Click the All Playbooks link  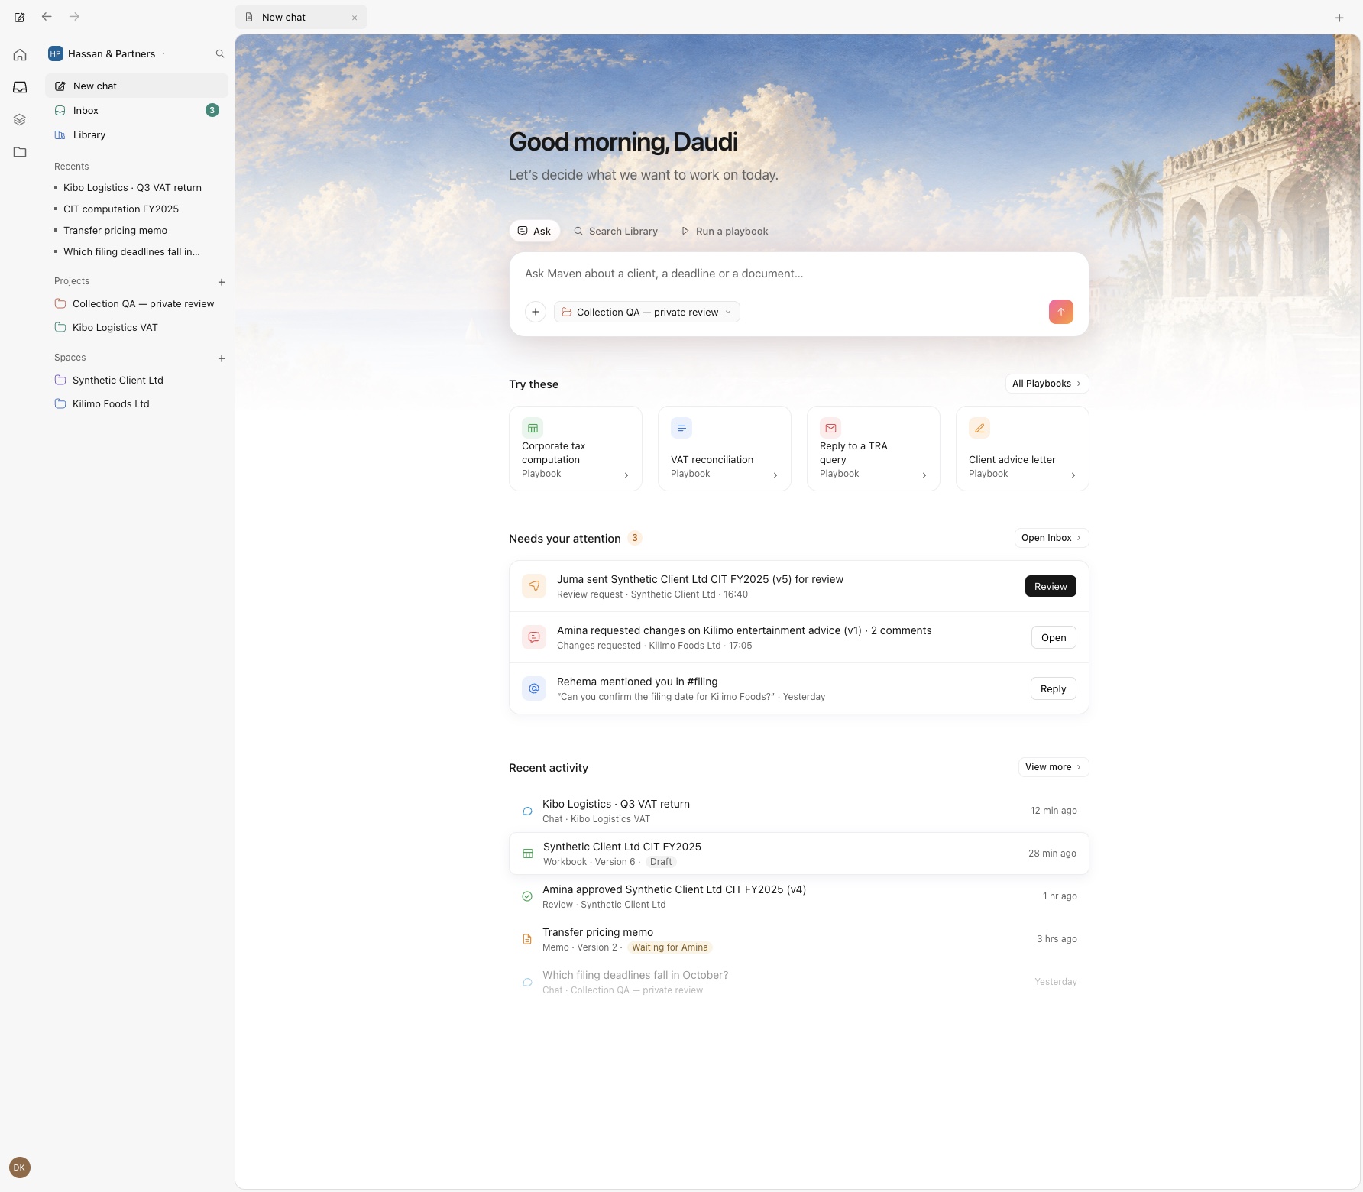1047,384
